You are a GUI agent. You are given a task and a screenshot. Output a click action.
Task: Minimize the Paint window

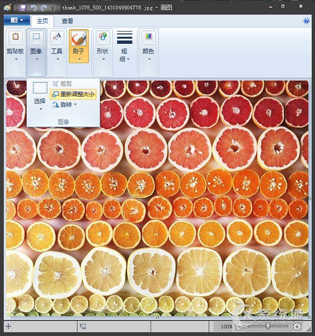270,7
